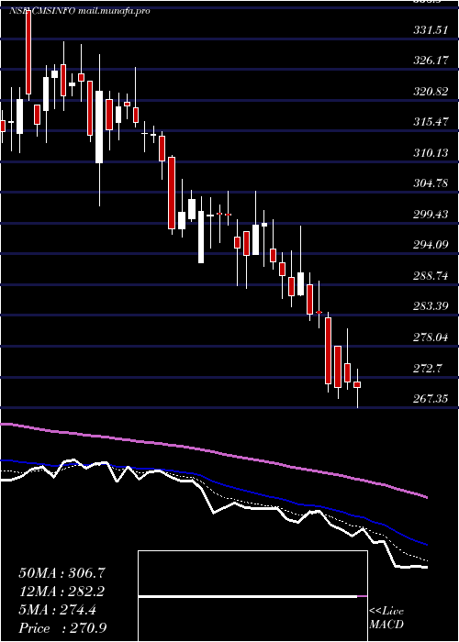This screenshot has width=459, height=642.
Task: Click the tallest red candle near 331.51
Action: (28, 51)
